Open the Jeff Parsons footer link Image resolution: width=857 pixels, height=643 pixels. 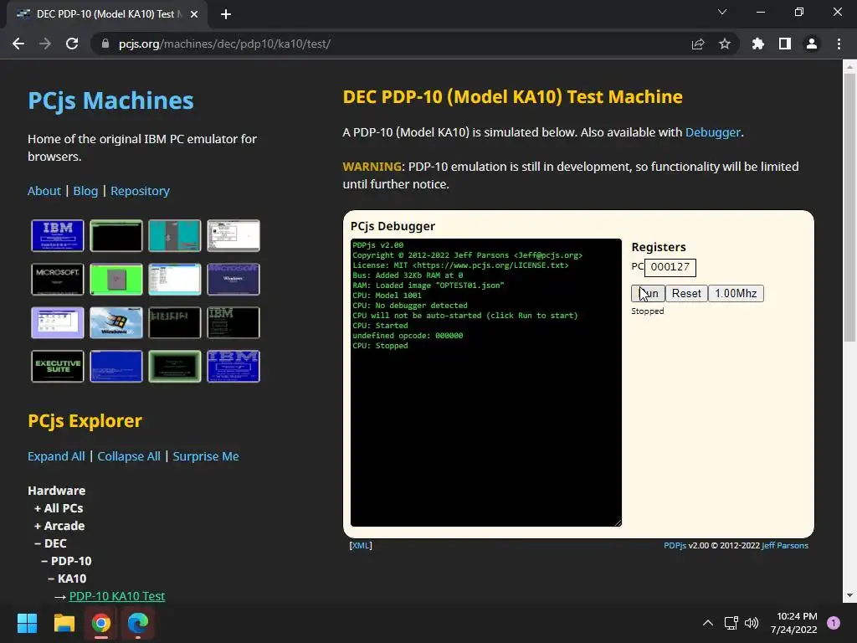(784, 545)
